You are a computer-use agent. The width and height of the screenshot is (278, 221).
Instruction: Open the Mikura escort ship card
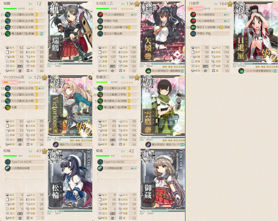(x=163, y=179)
